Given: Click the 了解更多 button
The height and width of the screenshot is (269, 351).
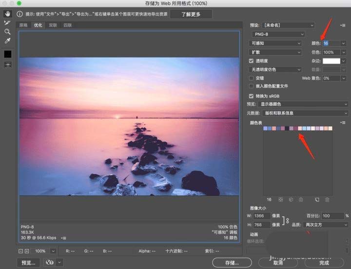Looking at the screenshot, I should [x=191, y=14].
